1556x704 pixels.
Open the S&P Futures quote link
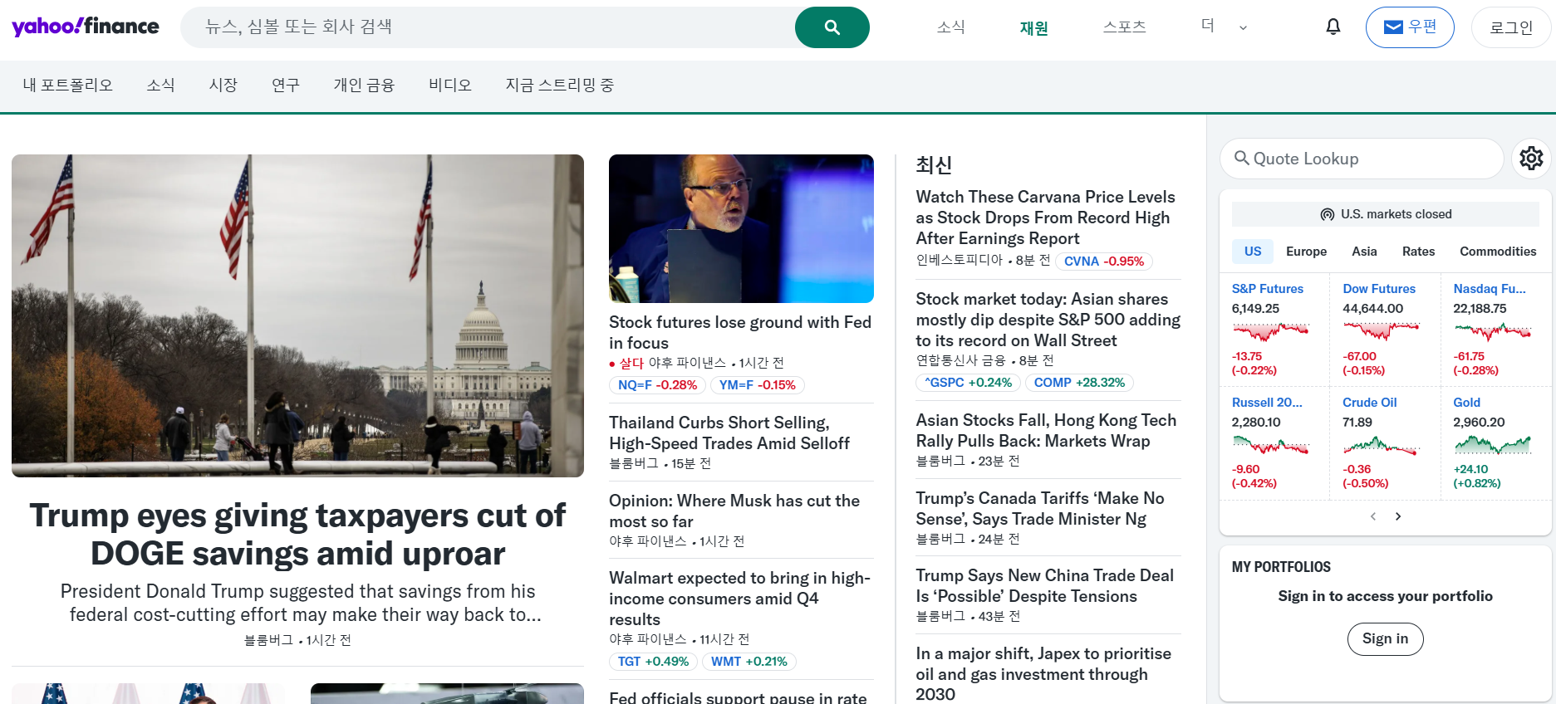(1267, 289)
